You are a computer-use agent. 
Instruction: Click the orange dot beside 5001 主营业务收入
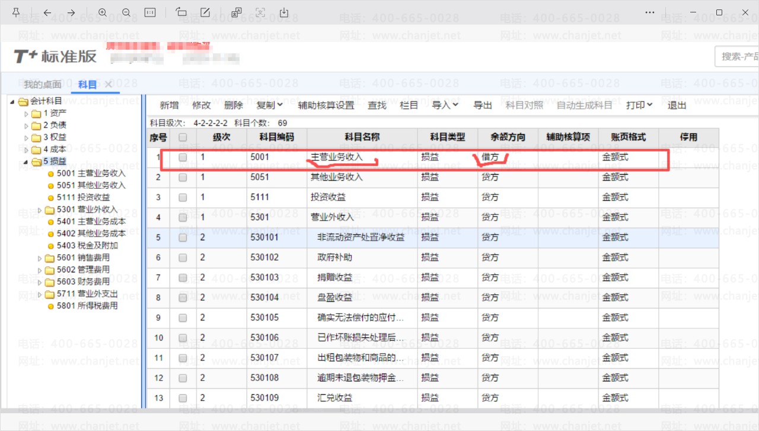(51, 174)
